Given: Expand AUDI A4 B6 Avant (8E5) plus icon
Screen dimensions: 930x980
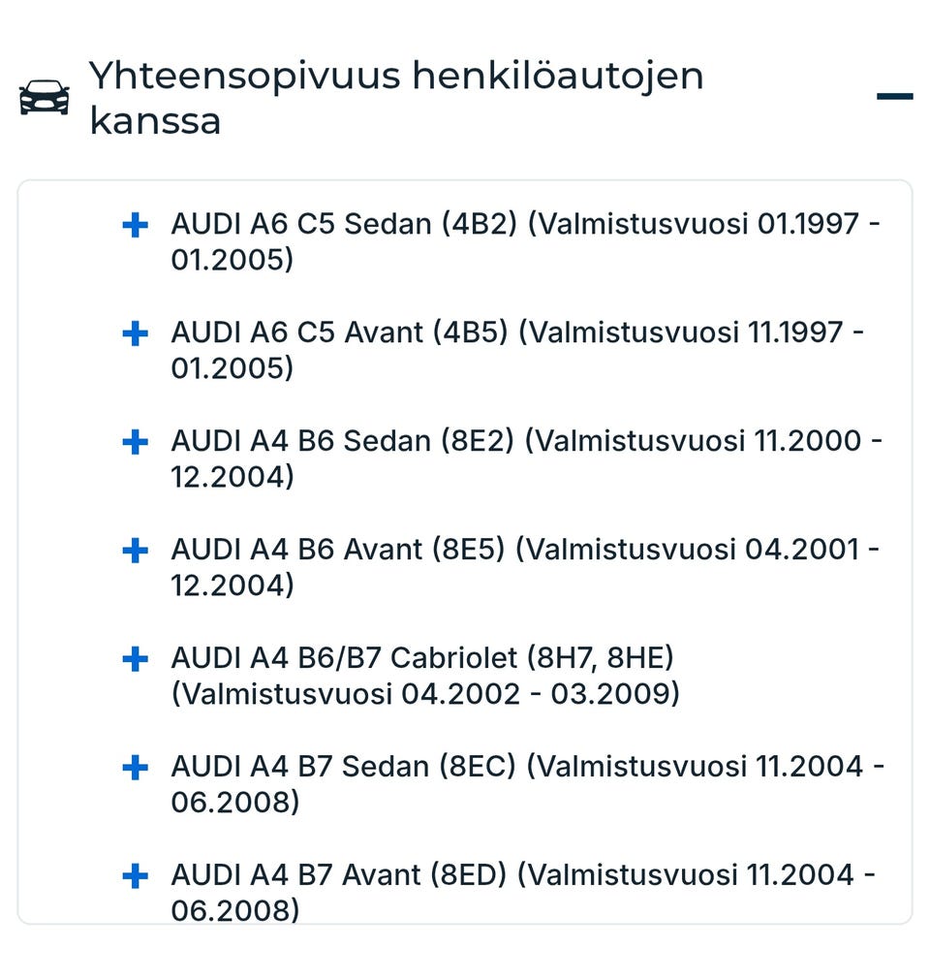Looking at the screenshot, I should [136, 552].
